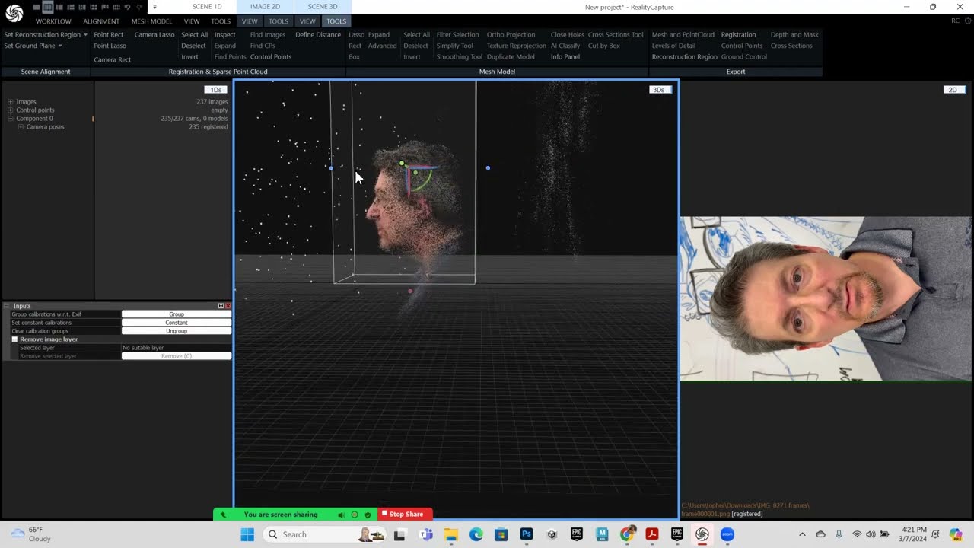This screenshot has width=974, height=548.
Task: Expand the Camera poses tree node
Action: (x=21, y=126)
